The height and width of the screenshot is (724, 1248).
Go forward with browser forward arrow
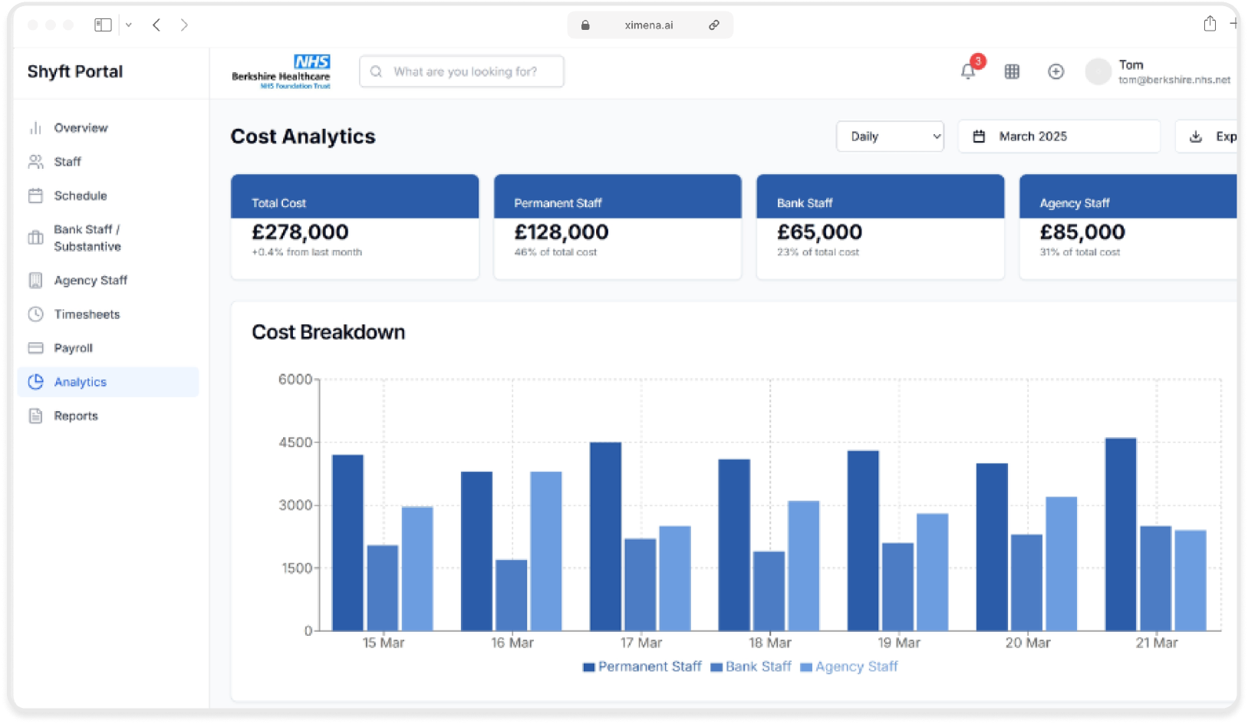[184, 25]
